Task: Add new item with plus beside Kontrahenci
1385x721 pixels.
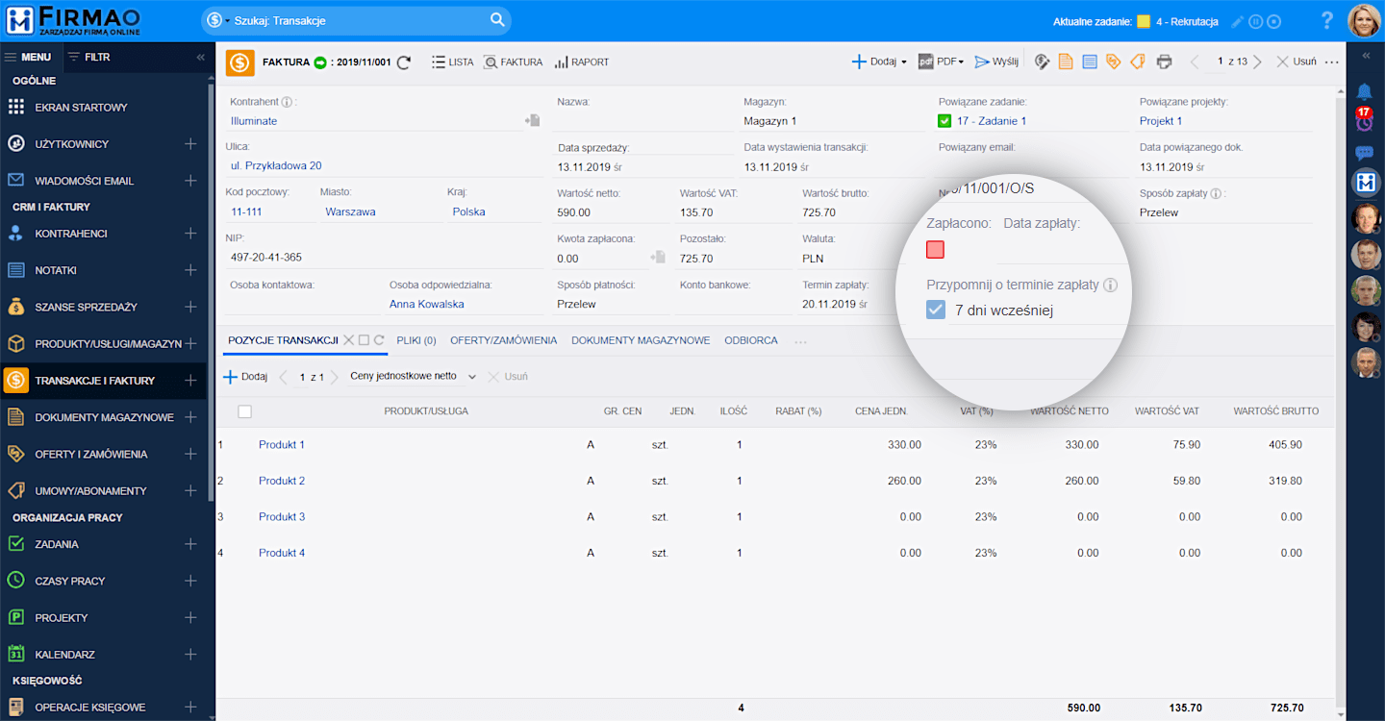Action: click(x=190, y=234)
